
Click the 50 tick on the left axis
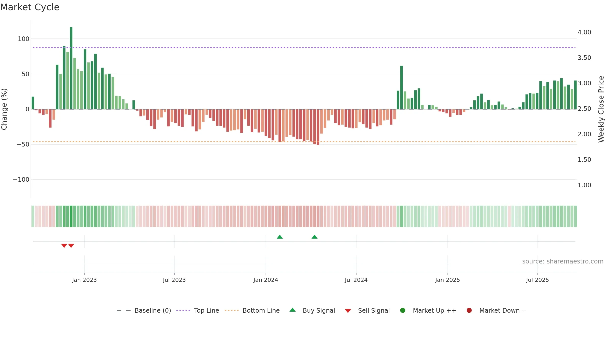coord(25,74)
